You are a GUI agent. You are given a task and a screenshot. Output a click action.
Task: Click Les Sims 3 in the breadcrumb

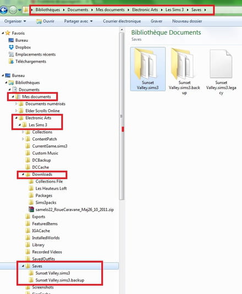[174, 10]
